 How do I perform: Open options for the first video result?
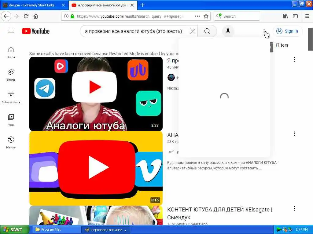tap(294, 59)
